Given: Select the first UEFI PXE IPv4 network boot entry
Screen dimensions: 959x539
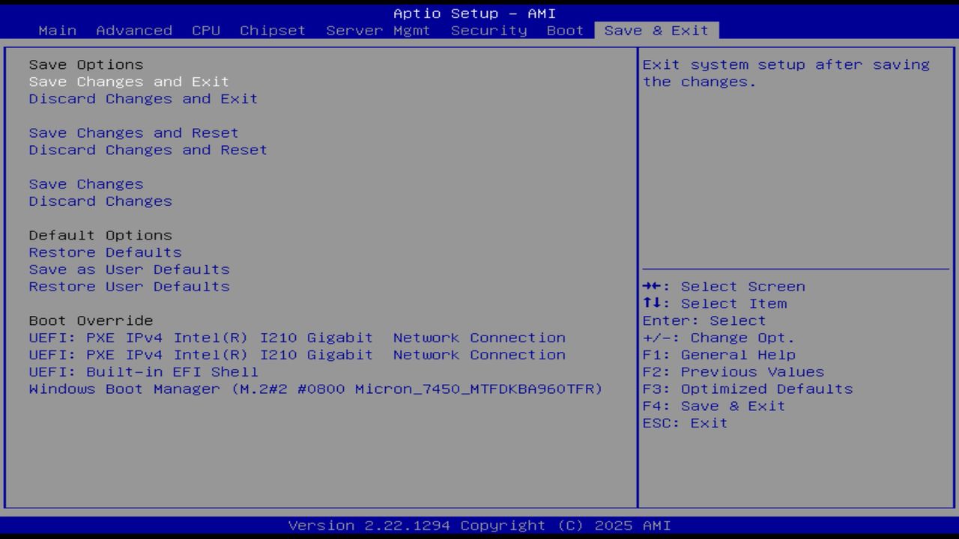Looking at the screenshot, I should coord(297,338).
